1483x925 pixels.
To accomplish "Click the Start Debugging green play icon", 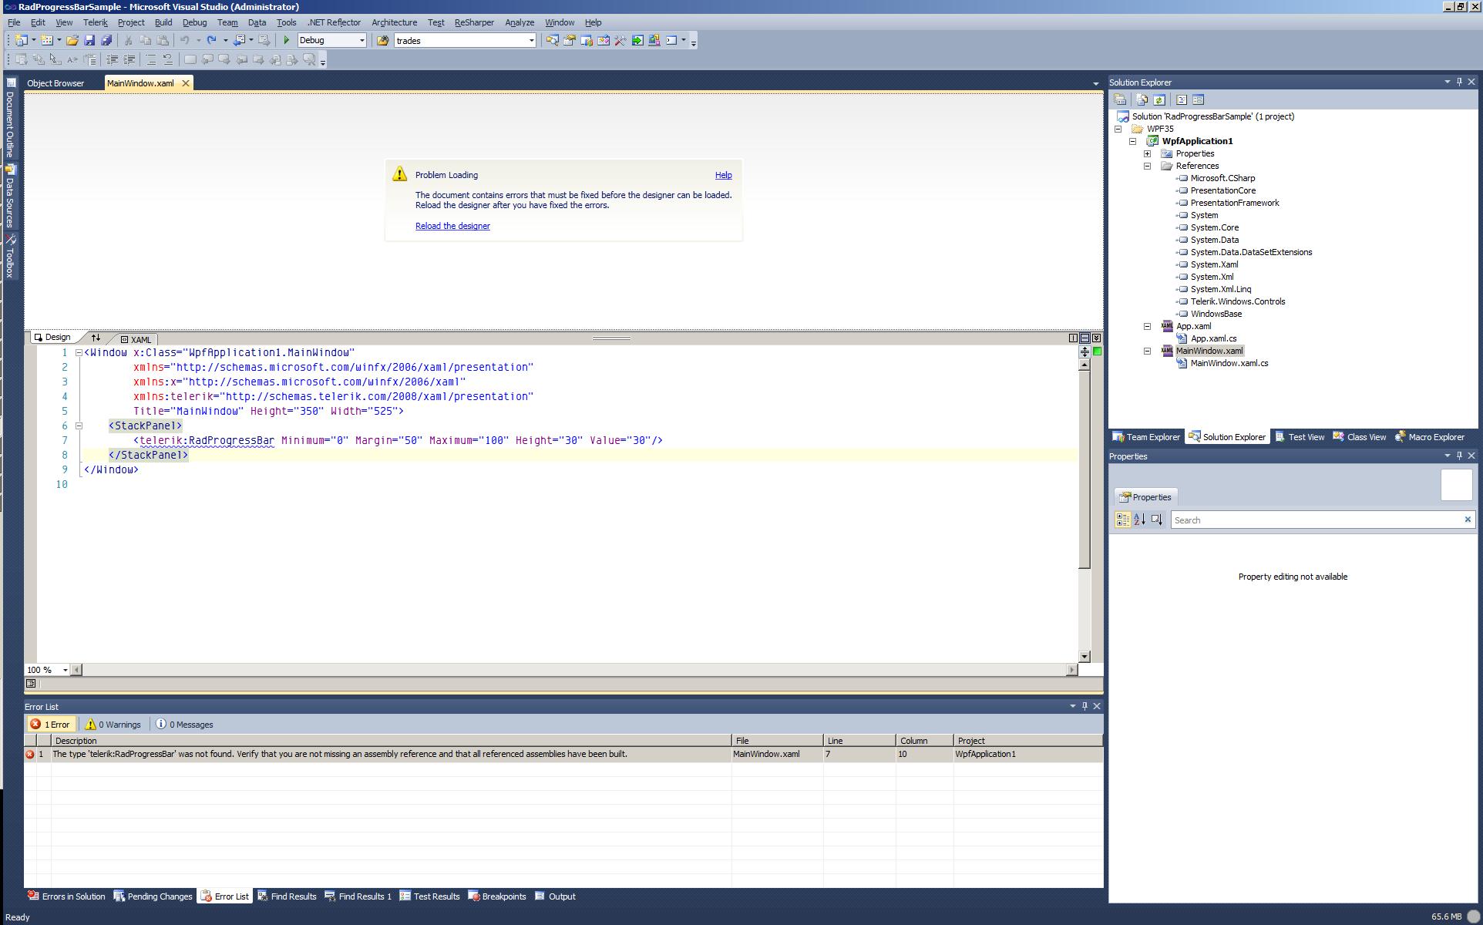I will pos(287,40).
